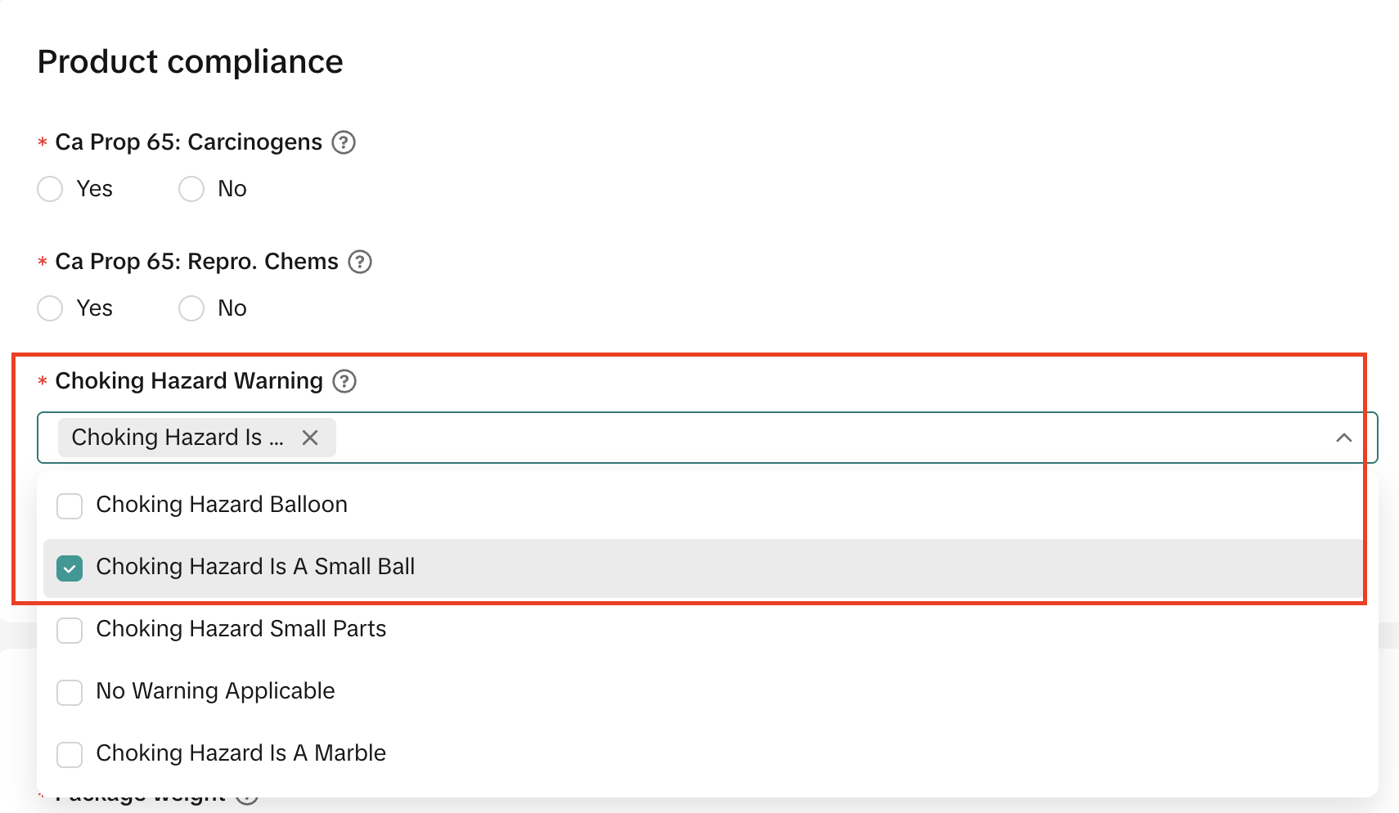This screenshot has height=813, width=1399.
Task: Enable the No Warning Applicable checkbox
Action: point(70,692)
